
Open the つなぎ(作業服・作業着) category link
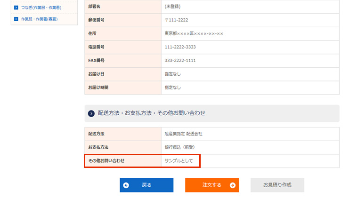coord(41,8)
